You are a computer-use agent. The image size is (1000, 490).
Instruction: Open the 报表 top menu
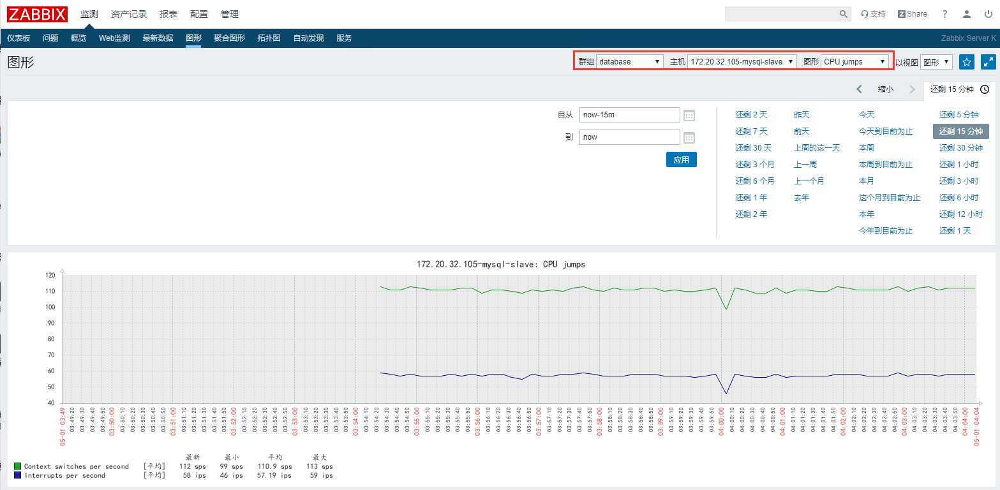168,14
